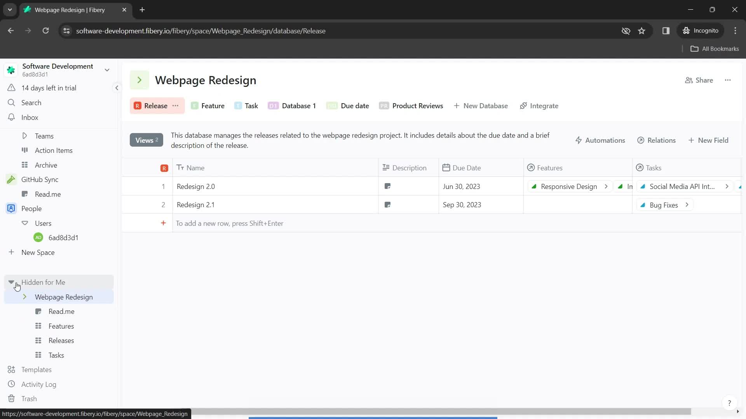Open the Bug Fixes task chip

[665, 205]
